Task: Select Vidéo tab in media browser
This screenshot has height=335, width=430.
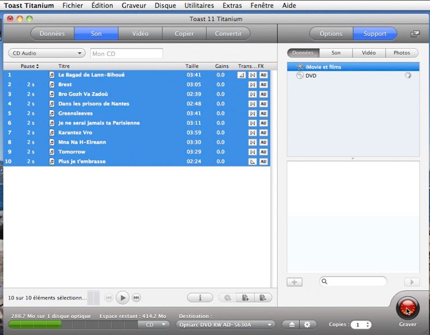Action: pos(369,53)
